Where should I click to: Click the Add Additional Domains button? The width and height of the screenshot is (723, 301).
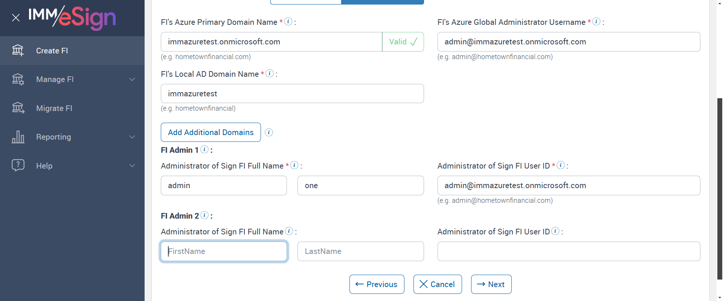pos(210,132)
